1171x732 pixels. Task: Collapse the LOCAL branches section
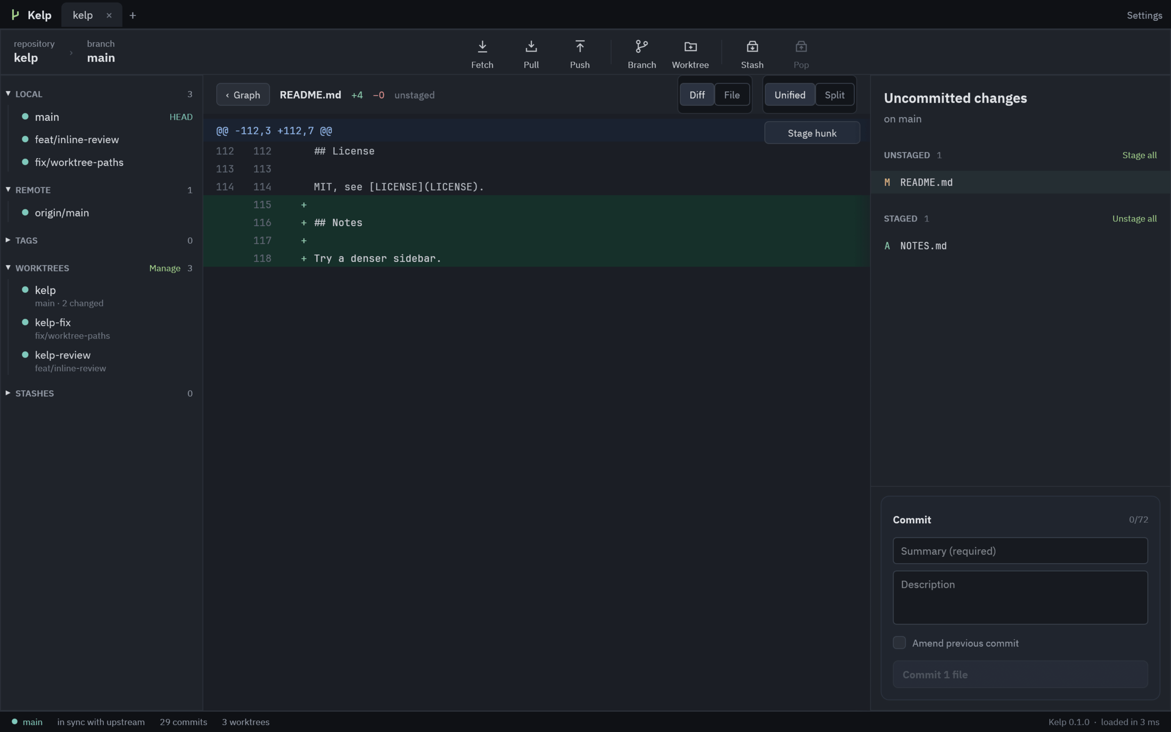tap(8, 93)
